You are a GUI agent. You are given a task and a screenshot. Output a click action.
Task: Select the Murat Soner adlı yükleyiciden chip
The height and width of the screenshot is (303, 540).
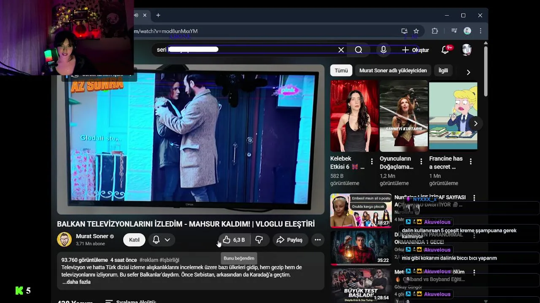tap(393, 70)
